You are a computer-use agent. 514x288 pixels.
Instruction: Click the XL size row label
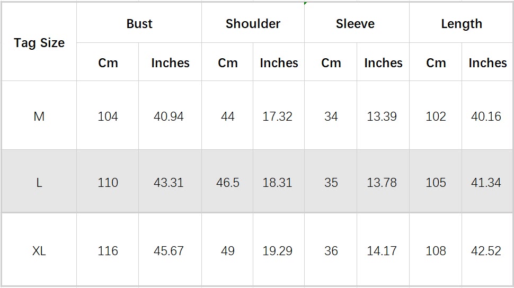[39, 251]
